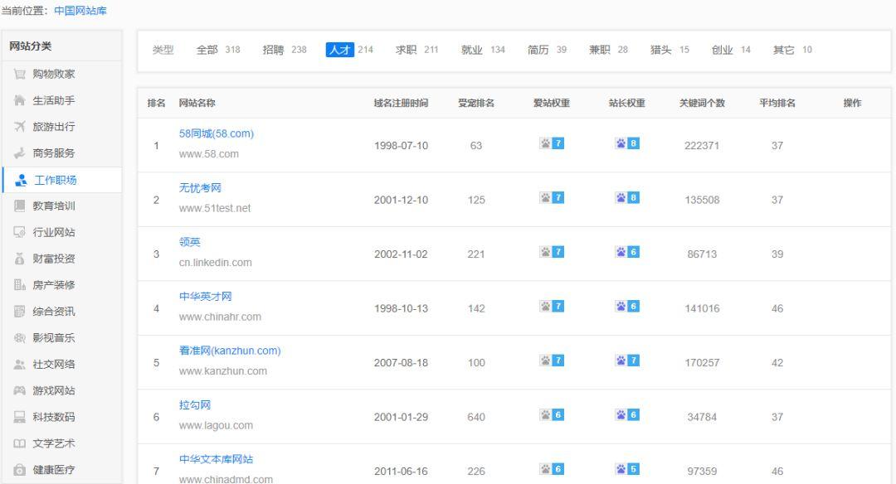Click the domain text www.58.com
The height and width of the screenshot is (484, 896).
(x=208, y=154)
